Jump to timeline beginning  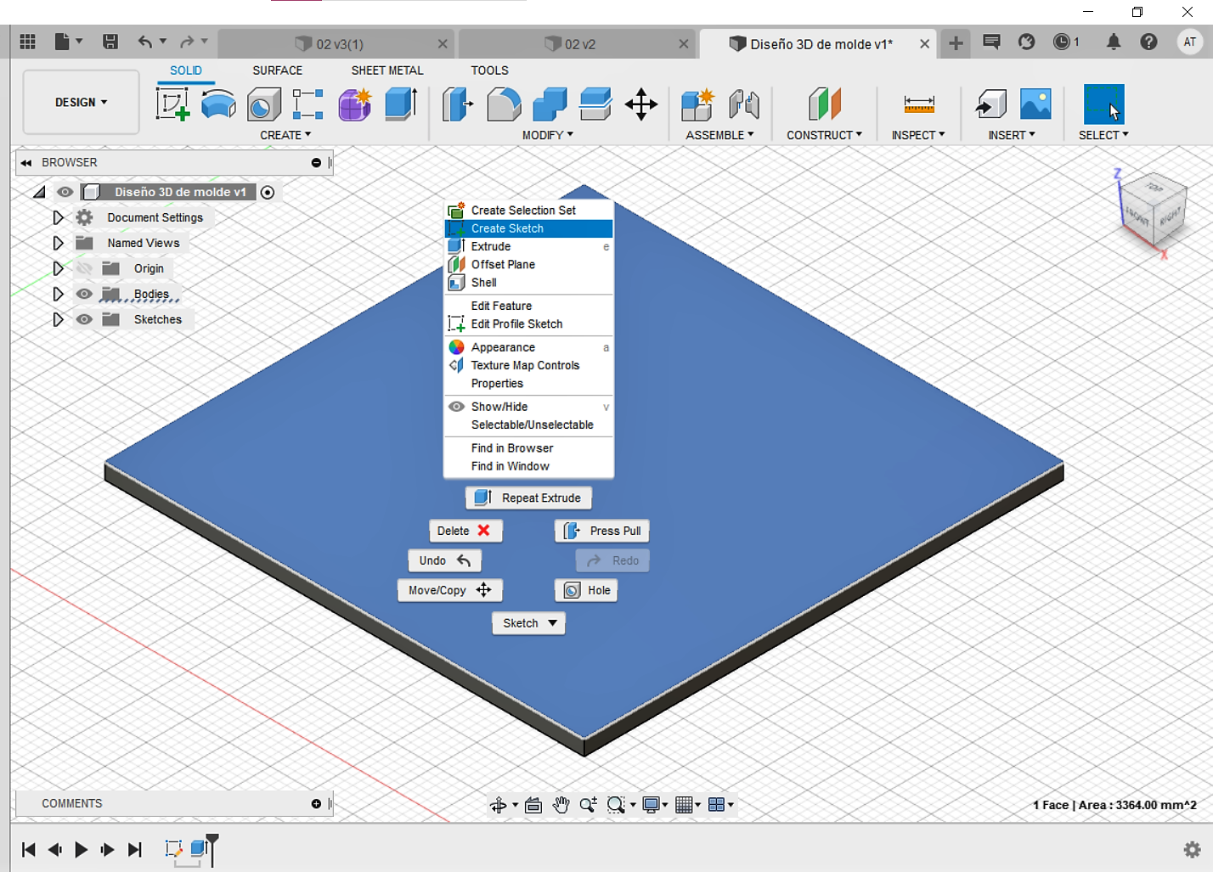28,849
